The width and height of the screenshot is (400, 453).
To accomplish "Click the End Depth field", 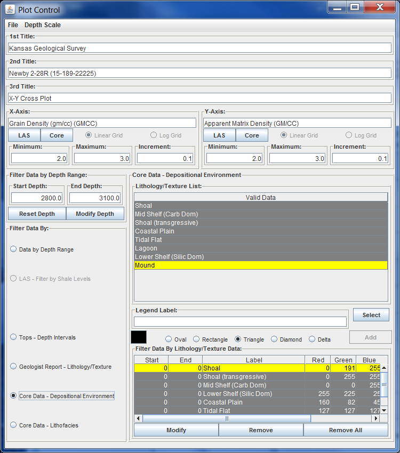I will (x=95, y=198).
